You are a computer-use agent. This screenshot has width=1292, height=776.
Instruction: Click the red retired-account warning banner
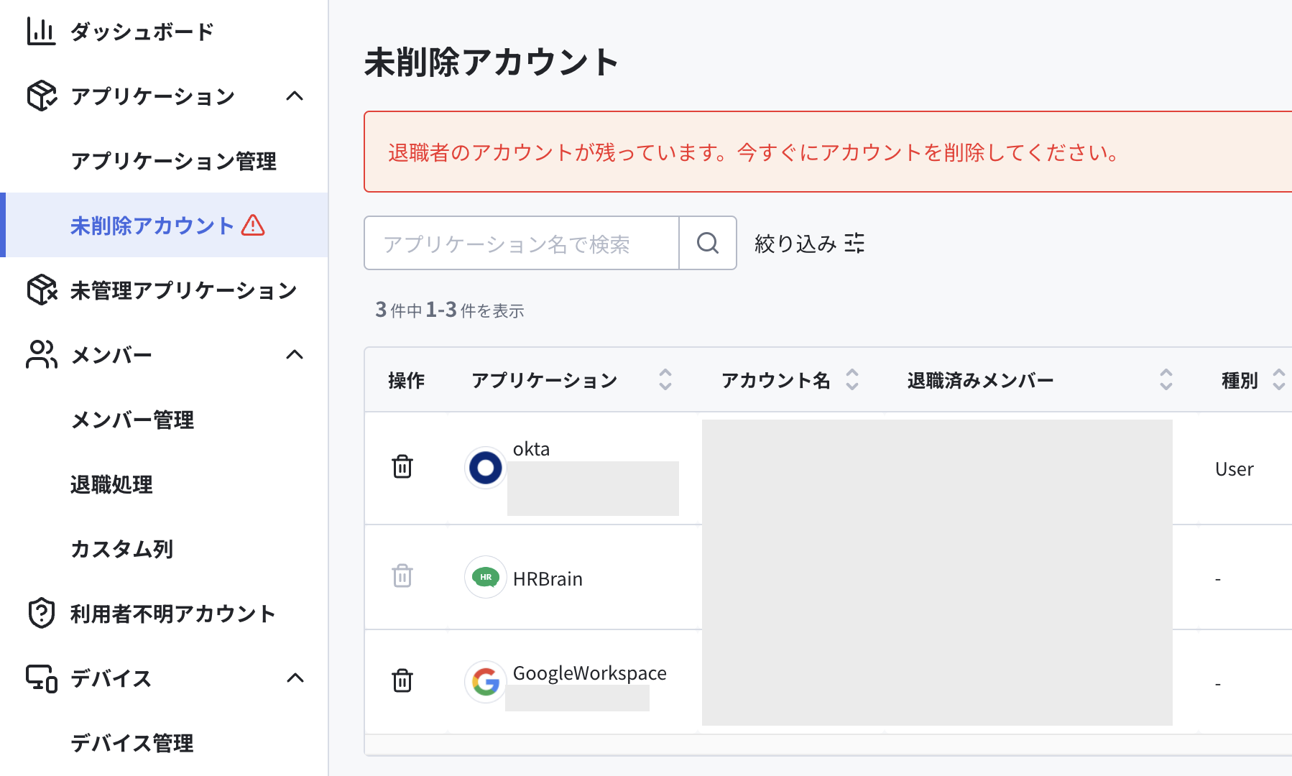point(828,152)
